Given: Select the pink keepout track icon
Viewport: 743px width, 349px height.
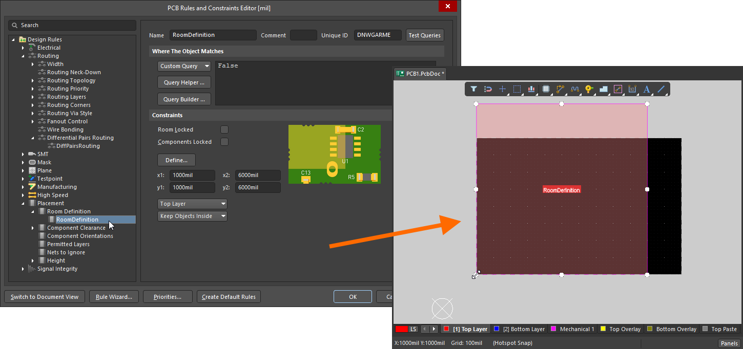Looking at the screenshot, I should click(x=618, y=89).
